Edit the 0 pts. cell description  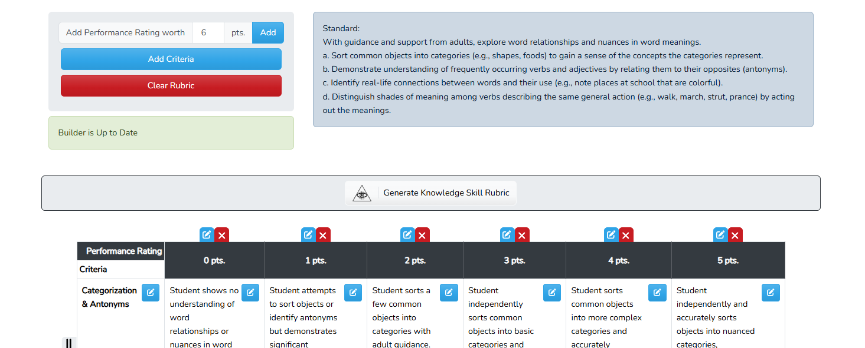point(250,292)
